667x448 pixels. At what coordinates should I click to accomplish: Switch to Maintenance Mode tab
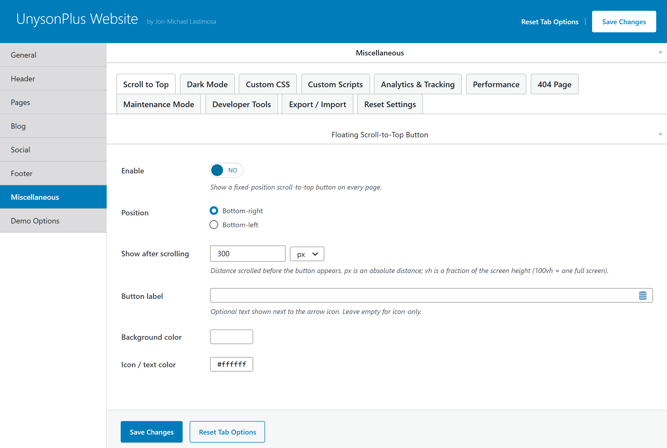[x=159, y=104]
